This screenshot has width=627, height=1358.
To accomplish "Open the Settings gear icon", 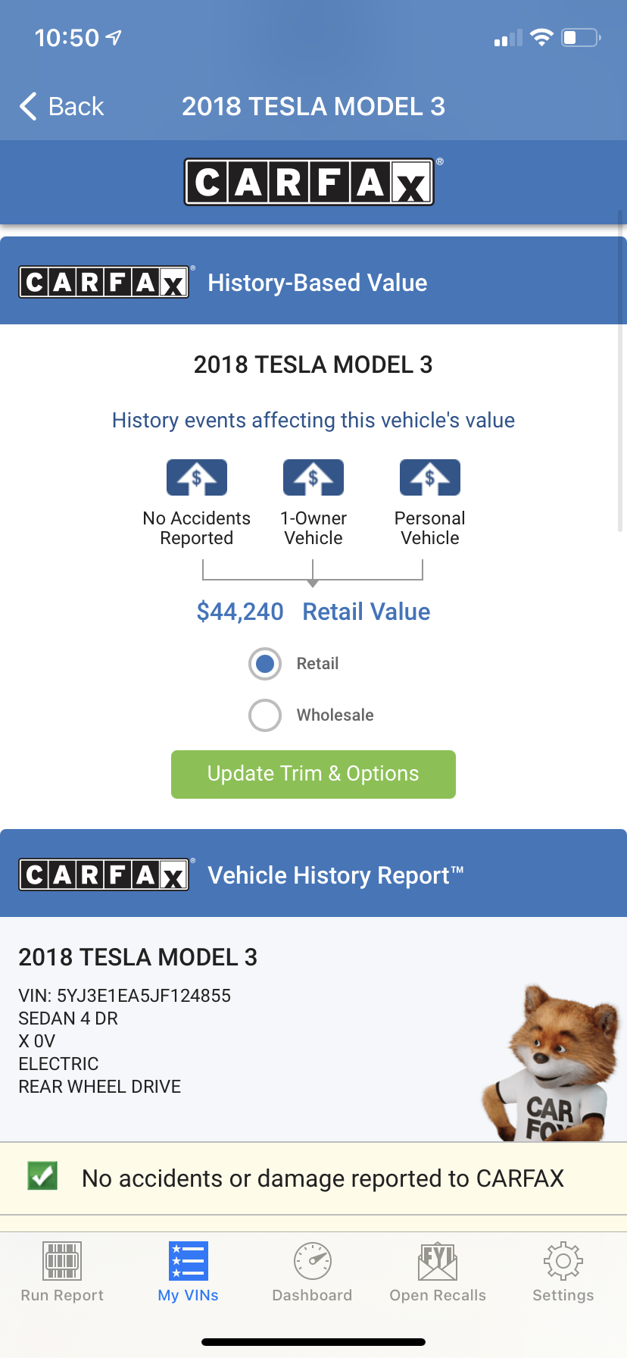I will pos(563,1261).
